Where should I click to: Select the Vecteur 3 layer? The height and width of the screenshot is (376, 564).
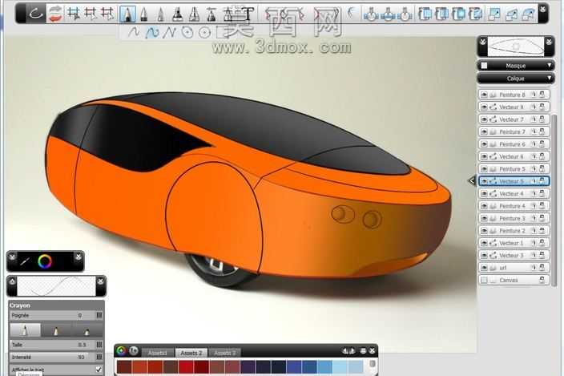(514, 255)
